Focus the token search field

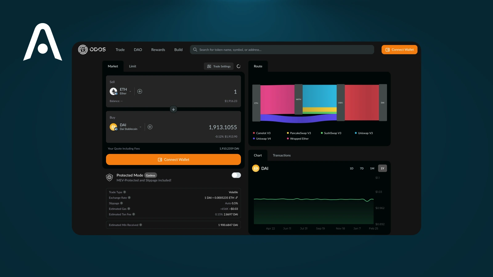point(282,50)
